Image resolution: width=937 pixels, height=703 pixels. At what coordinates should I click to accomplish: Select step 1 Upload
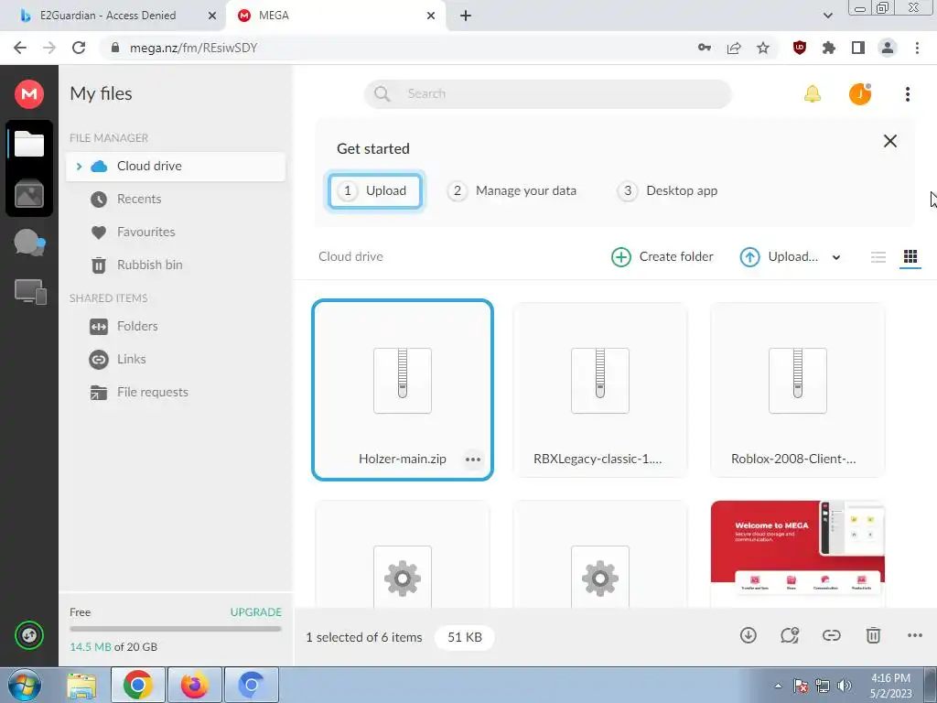374,190
